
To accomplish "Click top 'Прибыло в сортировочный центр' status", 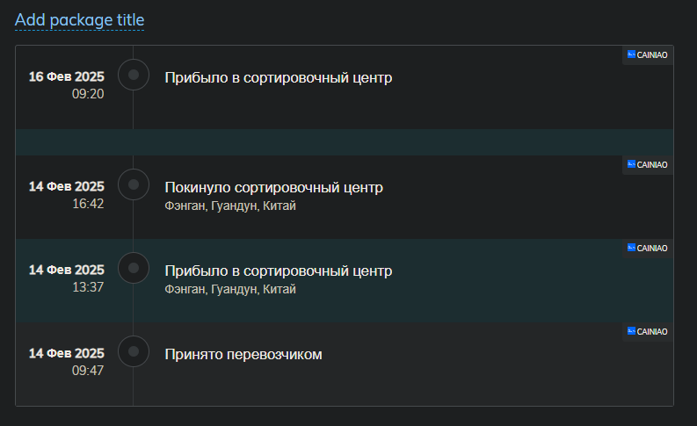I will click(x=279, y=78).
